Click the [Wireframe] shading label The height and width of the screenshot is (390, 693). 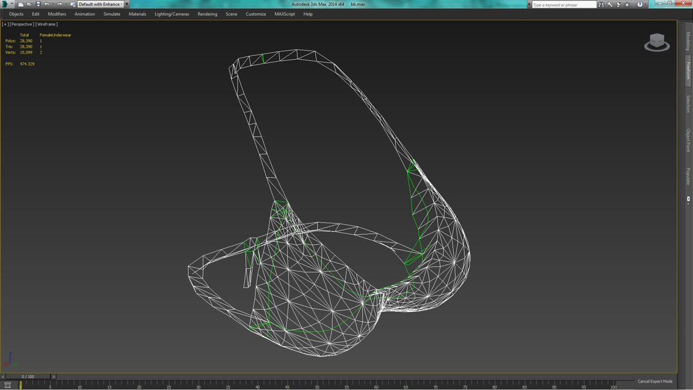(47, 24)
